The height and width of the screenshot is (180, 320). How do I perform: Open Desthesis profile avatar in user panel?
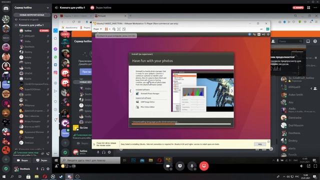pos(16,169)
